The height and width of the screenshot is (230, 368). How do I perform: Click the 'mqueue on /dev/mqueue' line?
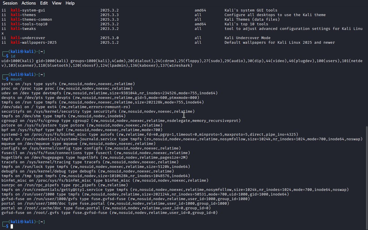[x=78, y=144]
